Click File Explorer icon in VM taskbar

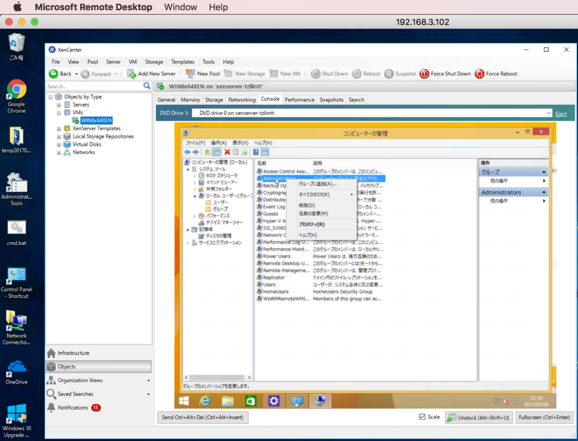[228, 400]
